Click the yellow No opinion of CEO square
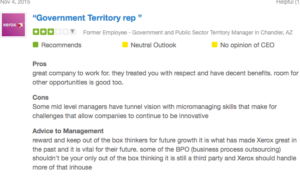The height and width of the screenshot is (187, 300). [x=215, y=45]
